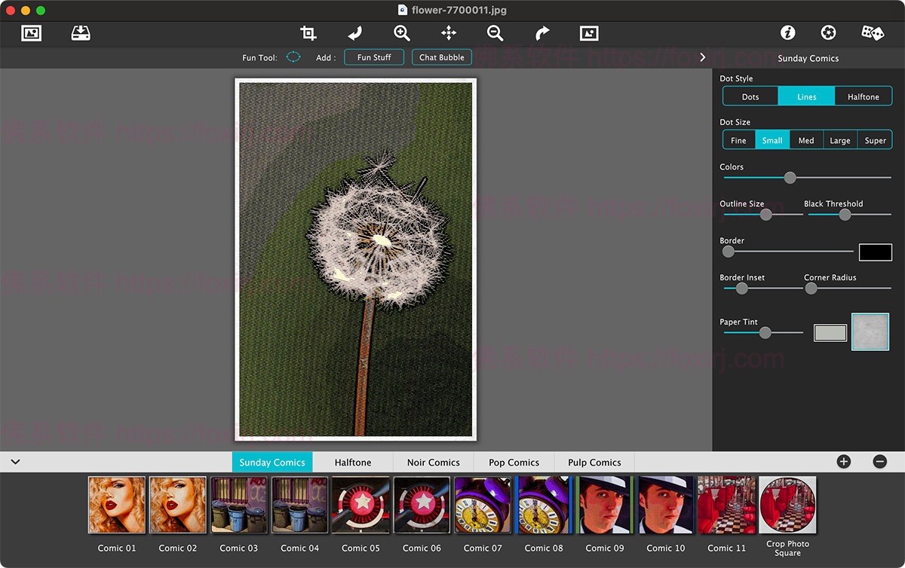
Task: Open the info icon
Action: [787, 33]
